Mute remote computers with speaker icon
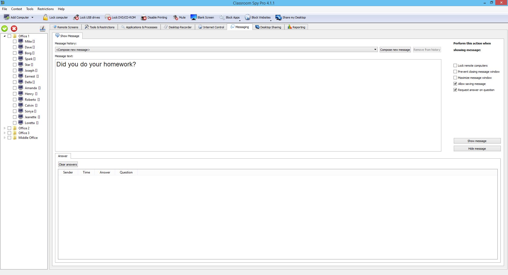 (175, 17)
